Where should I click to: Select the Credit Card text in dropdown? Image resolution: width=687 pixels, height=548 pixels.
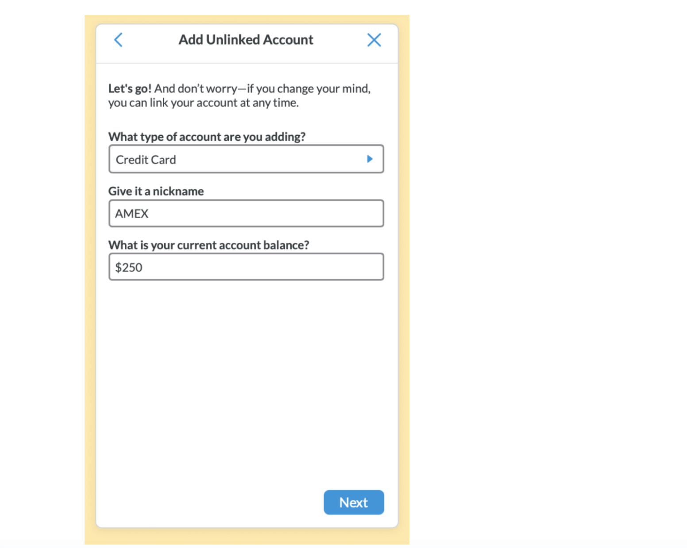(146, 160)
